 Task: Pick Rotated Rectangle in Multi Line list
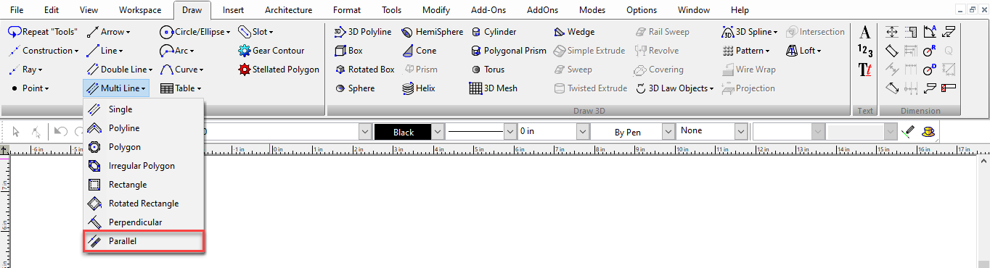144,204
